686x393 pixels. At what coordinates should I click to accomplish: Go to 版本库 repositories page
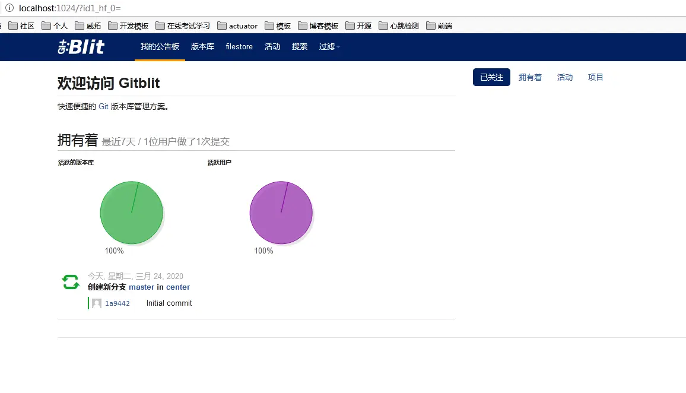[202, 47]
